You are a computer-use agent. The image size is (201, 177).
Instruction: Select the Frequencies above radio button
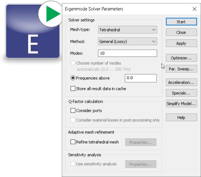coord(73,78)
